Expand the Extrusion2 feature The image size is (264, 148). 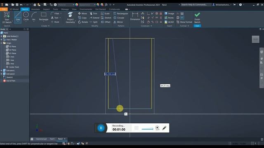(x=2, y=74)
